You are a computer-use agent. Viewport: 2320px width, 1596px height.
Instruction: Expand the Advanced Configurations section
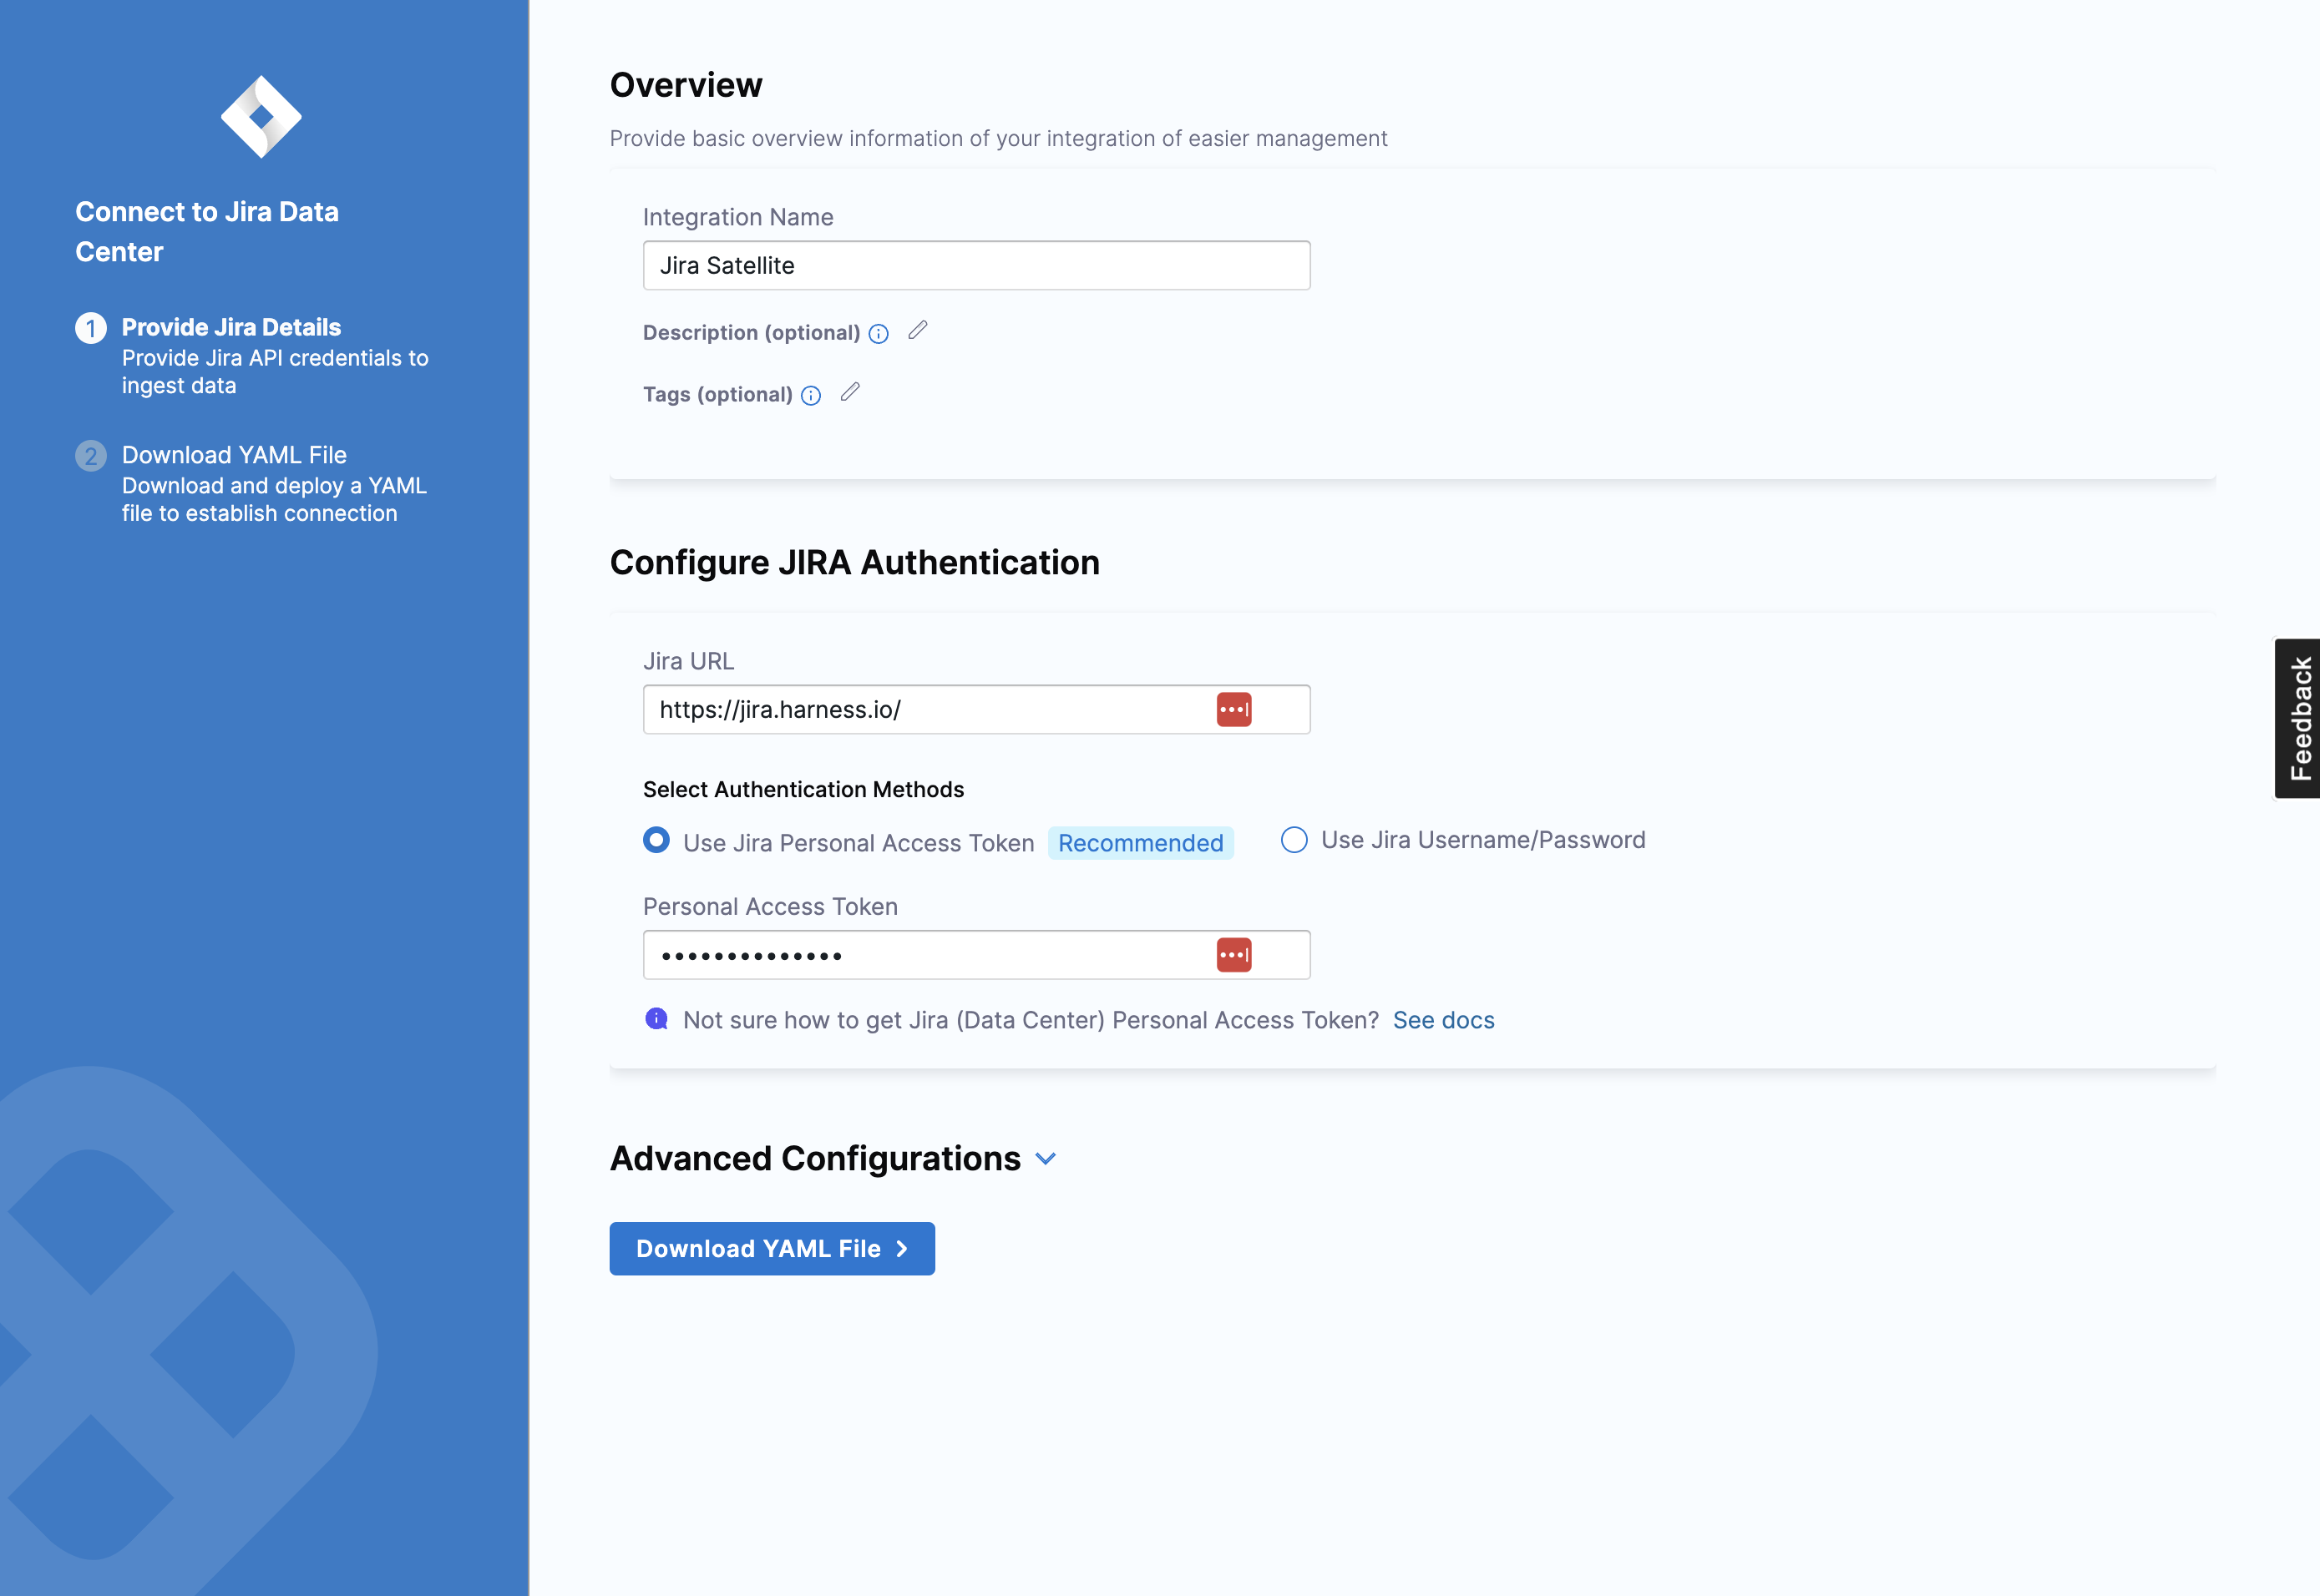coord(1046,1158)
